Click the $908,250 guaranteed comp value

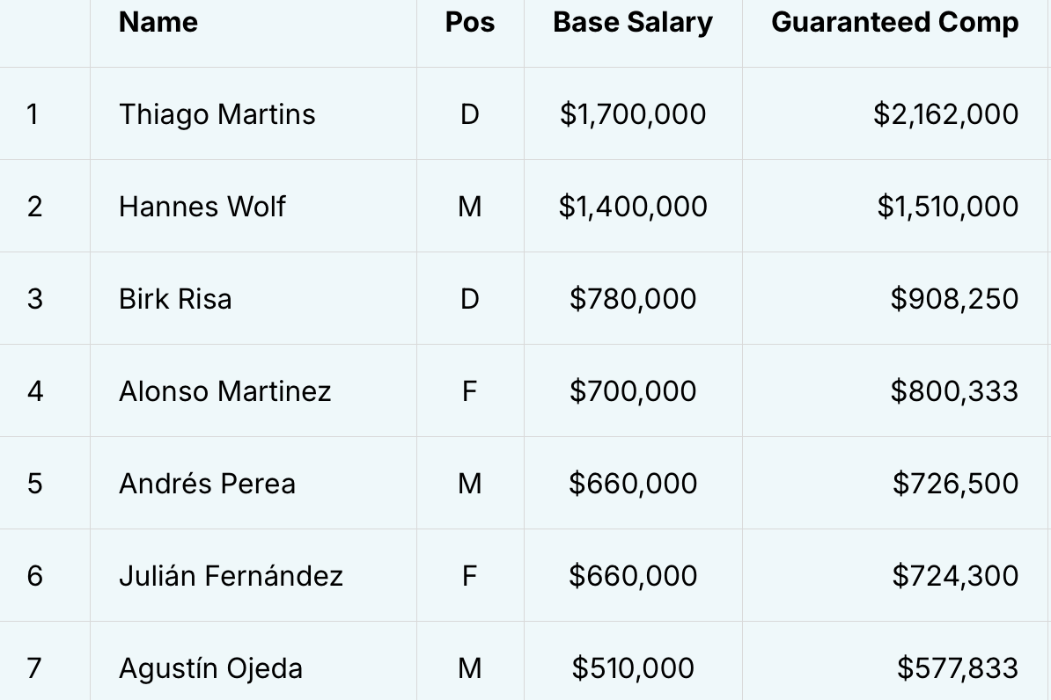point(954,299)
